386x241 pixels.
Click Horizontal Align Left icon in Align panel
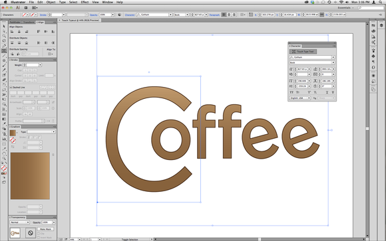tap(12, 31)
